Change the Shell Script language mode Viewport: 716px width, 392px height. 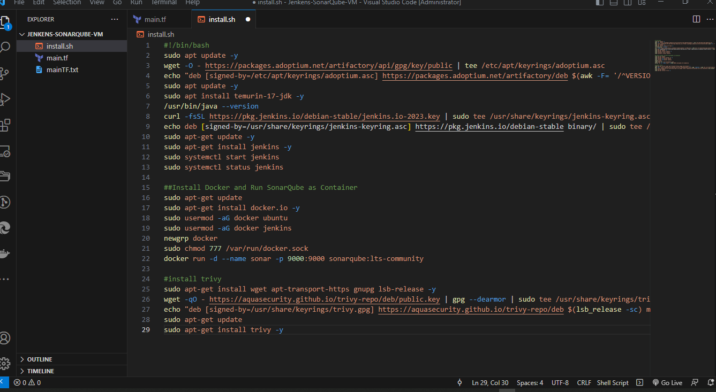click(x=613, y=382)
